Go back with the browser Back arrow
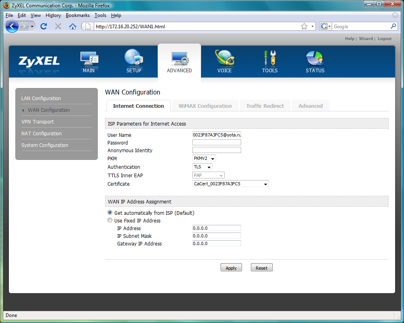The width and height of the screenshot is (404, 323). tap(12, 26)
